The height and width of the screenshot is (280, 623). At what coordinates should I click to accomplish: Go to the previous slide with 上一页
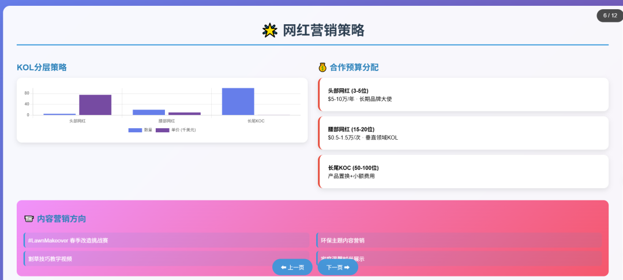pyautogui.click(x=292, y=267)
